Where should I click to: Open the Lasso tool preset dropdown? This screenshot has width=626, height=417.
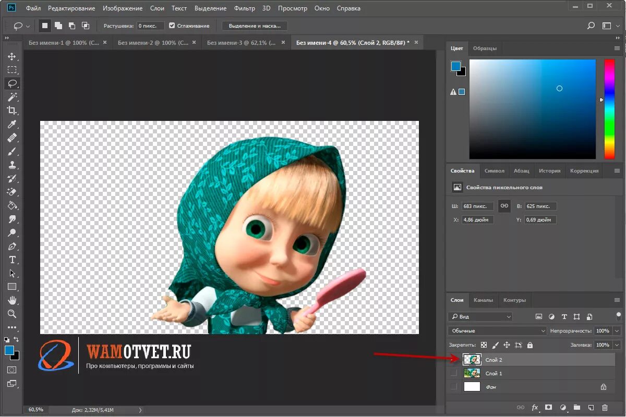point(28,26)
